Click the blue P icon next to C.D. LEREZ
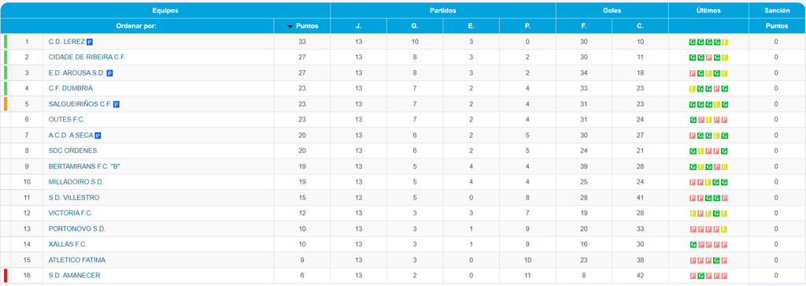Image resolution: width=806 pixels, height=286 pixels. click(90, 42)
